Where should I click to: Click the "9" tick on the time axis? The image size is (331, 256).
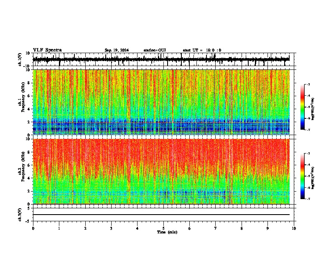click(267, 228)
